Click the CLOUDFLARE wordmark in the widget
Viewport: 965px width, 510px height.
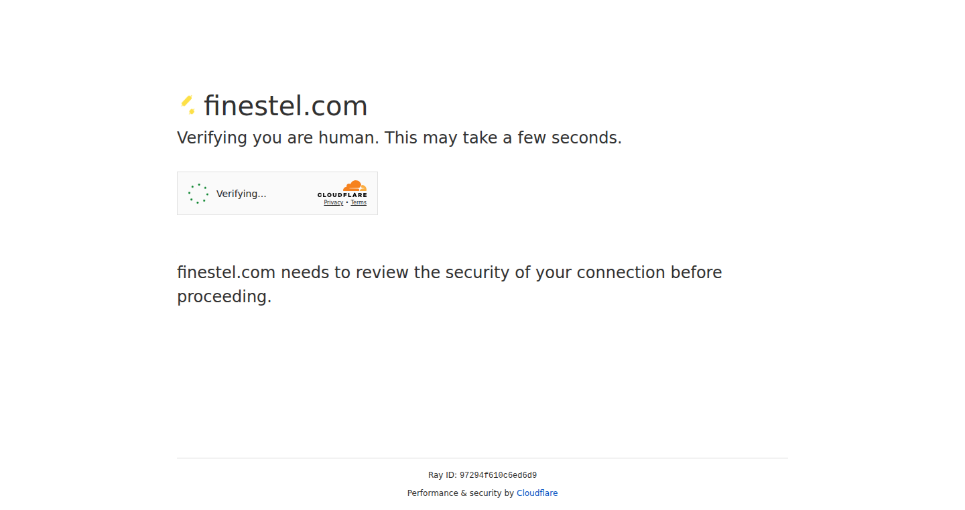pyautogui.click(x=342, y=195)
